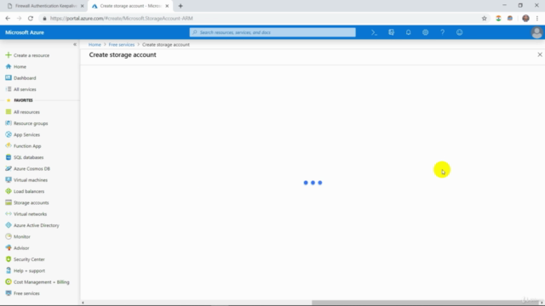Click the Free services sidebar icon

(9, 293)
